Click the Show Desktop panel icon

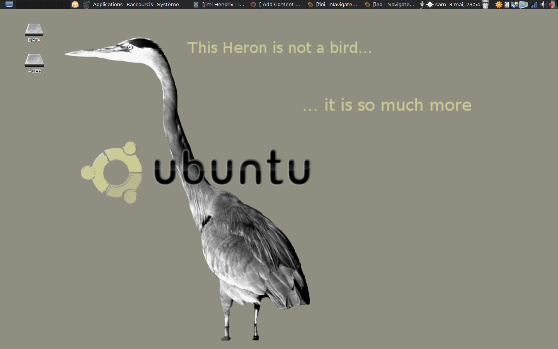pos(9,5)
